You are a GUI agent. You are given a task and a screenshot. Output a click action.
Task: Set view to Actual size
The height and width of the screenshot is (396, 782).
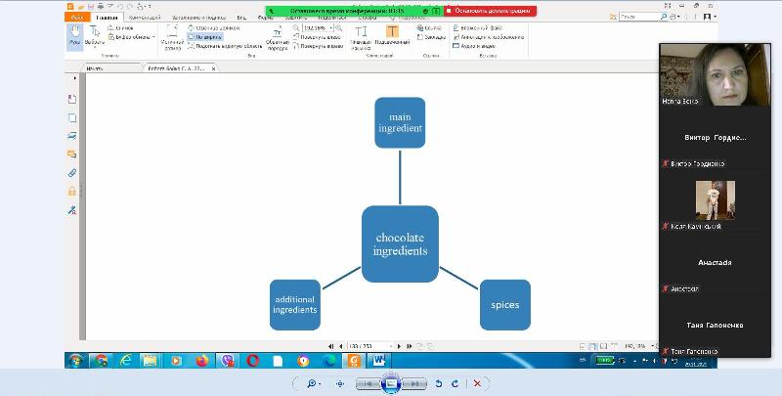point(172,37)
